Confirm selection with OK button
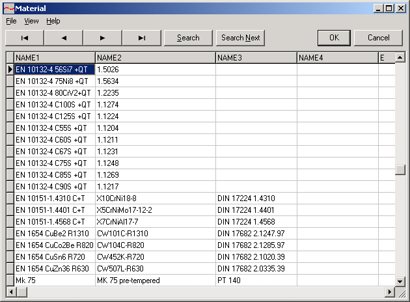410x302 pixels. (x=334, y=38)
